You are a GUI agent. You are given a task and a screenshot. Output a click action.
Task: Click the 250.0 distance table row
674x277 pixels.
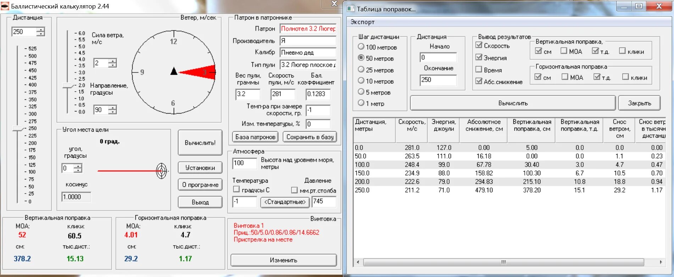click(x=509, y=190)
